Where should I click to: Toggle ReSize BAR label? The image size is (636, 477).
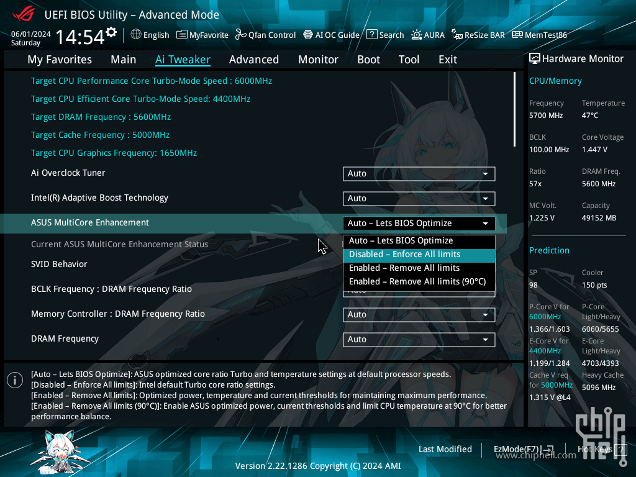coord(484,35)
